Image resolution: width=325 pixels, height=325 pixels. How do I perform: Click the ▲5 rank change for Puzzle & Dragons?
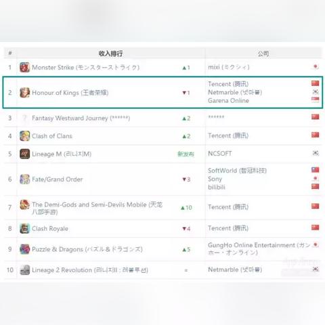click(186, 249)
